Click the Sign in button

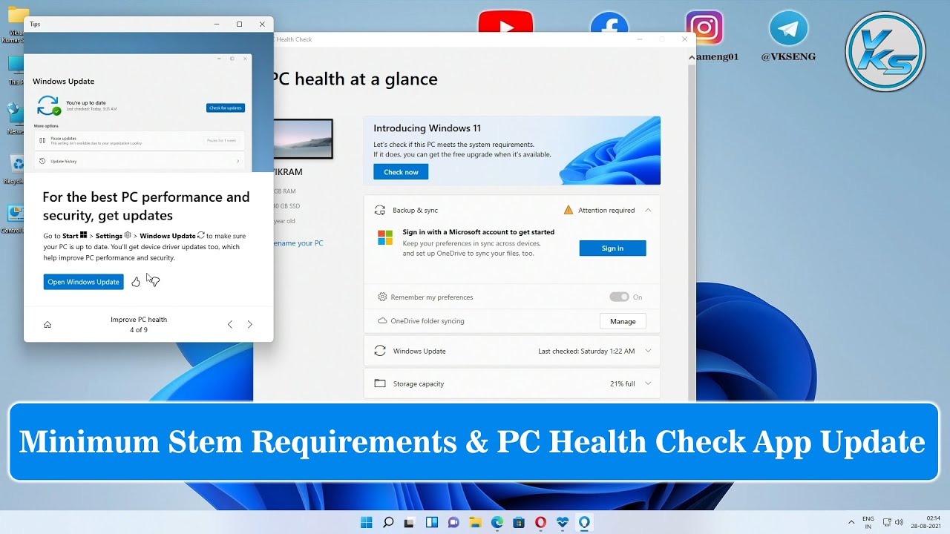(612, 248)
